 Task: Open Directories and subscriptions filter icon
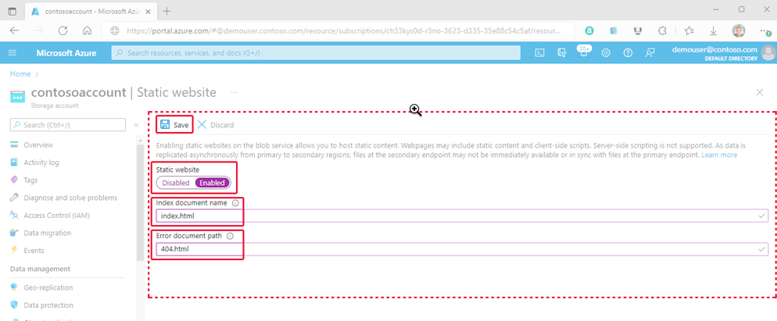pos(561,53)
